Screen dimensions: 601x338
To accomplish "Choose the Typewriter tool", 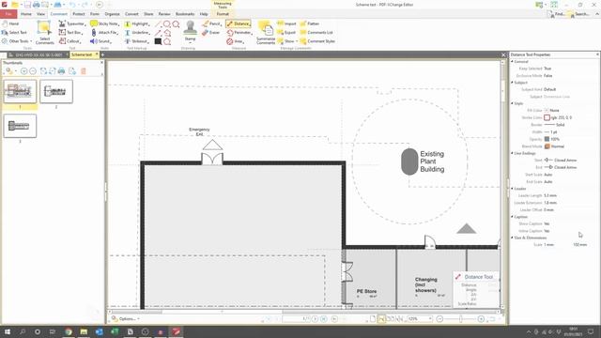I will click(71, 23).
